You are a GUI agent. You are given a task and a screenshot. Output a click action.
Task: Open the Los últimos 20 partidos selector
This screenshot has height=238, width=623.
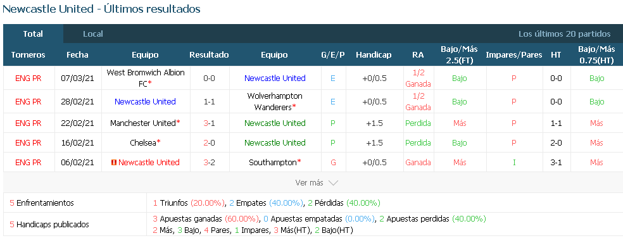pos(564,34)
